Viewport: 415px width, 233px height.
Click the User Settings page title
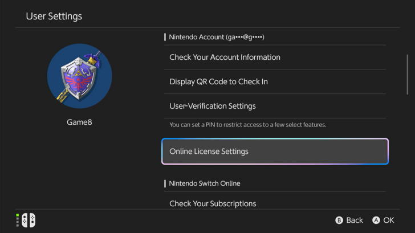click(x=54, y=17)
